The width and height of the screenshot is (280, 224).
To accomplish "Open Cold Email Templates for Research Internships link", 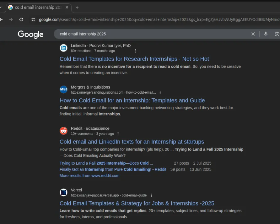I will (134, 59).
